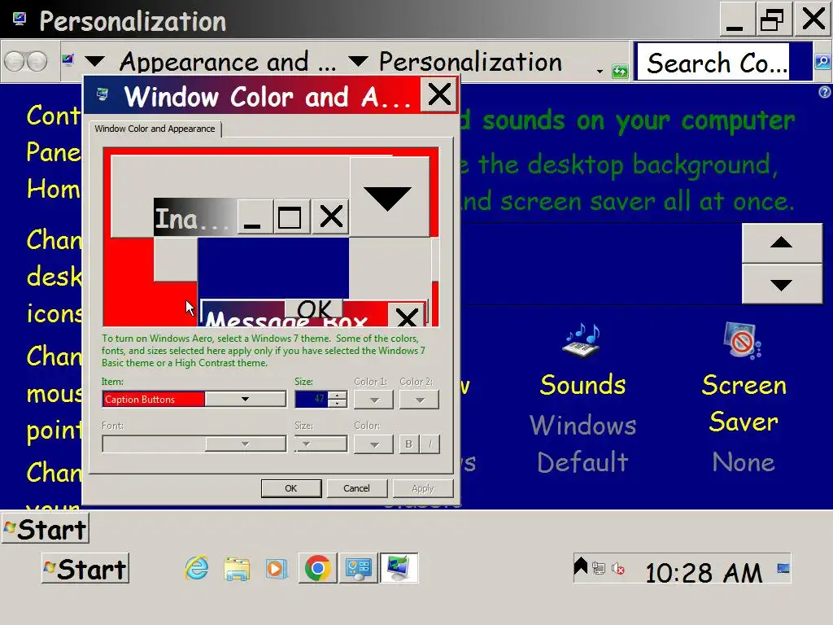The image size is (833, 625).
Task: Refresh the address bar with green arrows
Action: 619,71
